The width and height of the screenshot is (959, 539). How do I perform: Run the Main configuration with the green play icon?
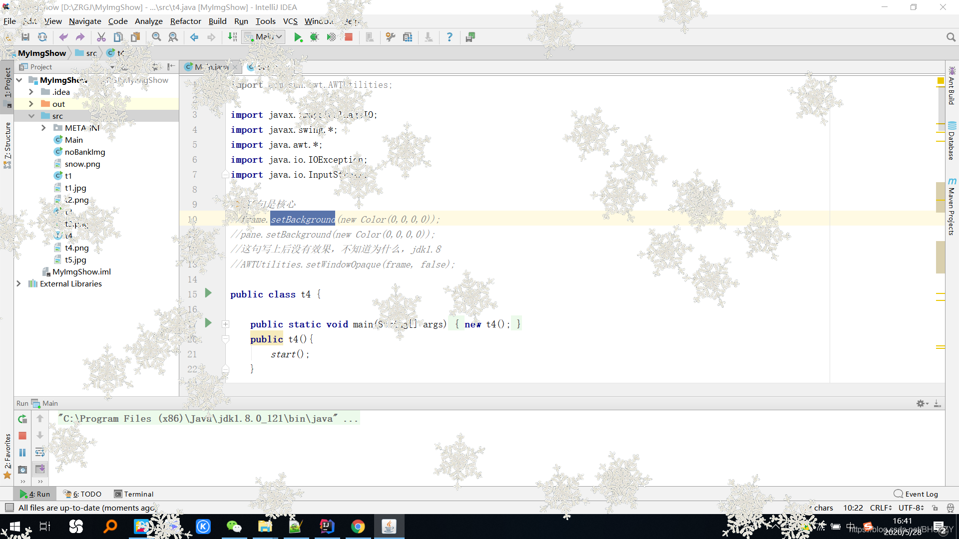pos(298,36)
